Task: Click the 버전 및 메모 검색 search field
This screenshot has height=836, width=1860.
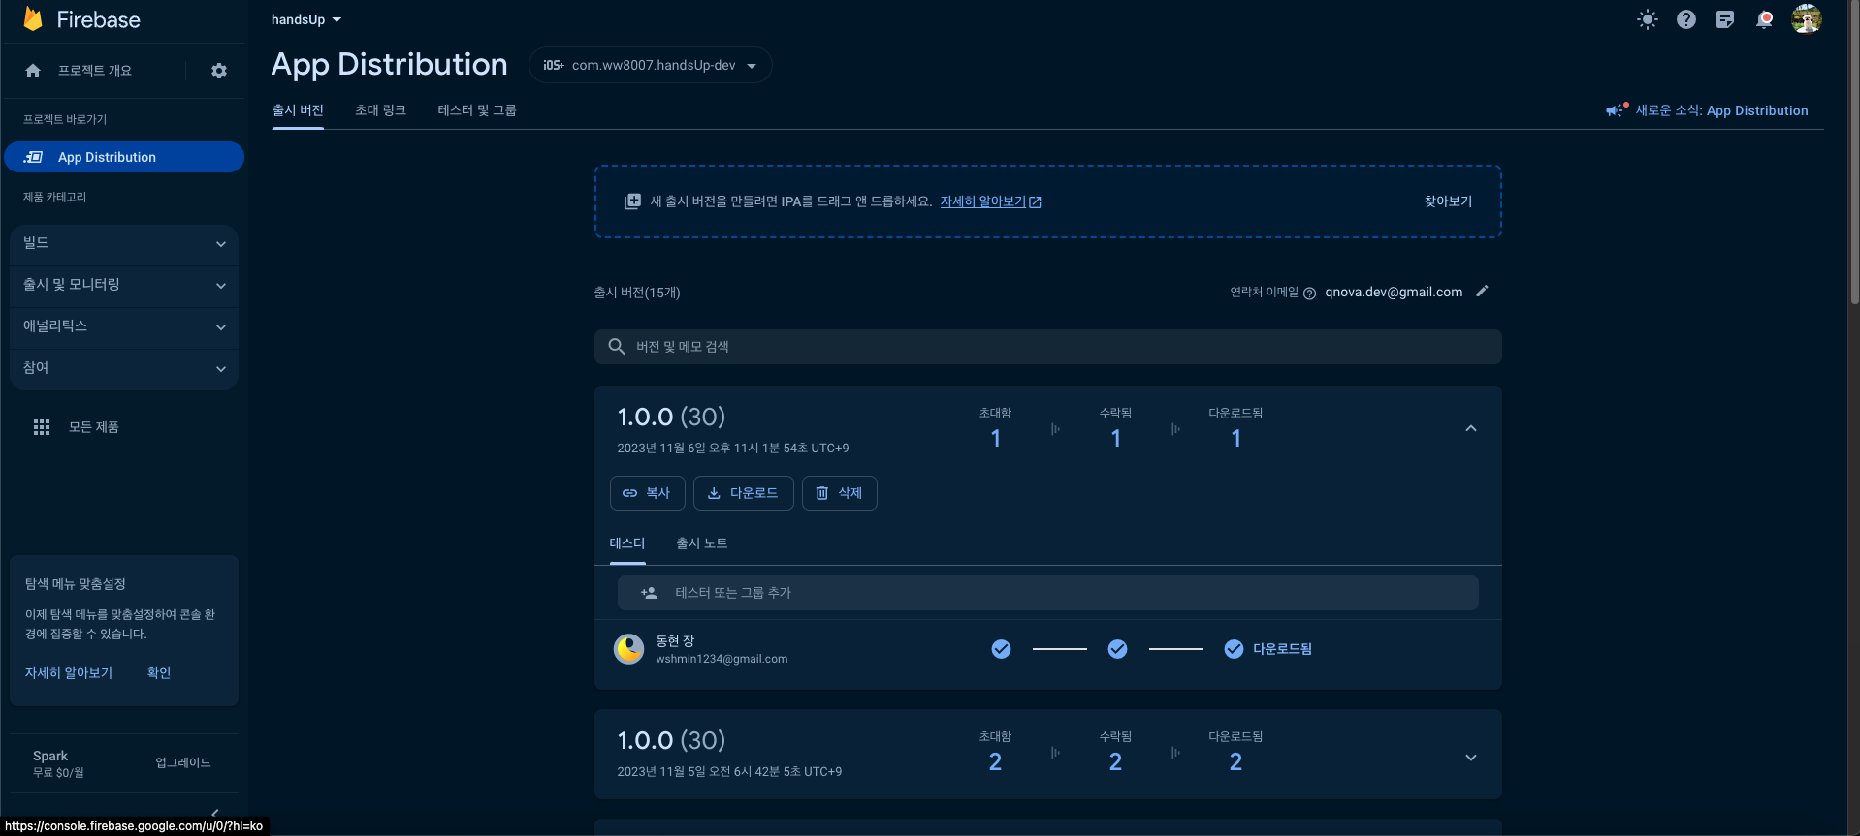Action: [x=1047, y=347]
